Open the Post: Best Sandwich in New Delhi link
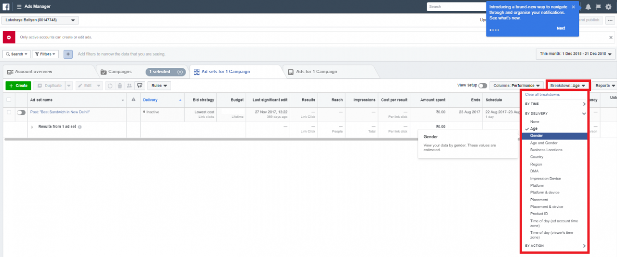Image resolution: width=617 pixels, height=257 pixels. tap(60, 112)
